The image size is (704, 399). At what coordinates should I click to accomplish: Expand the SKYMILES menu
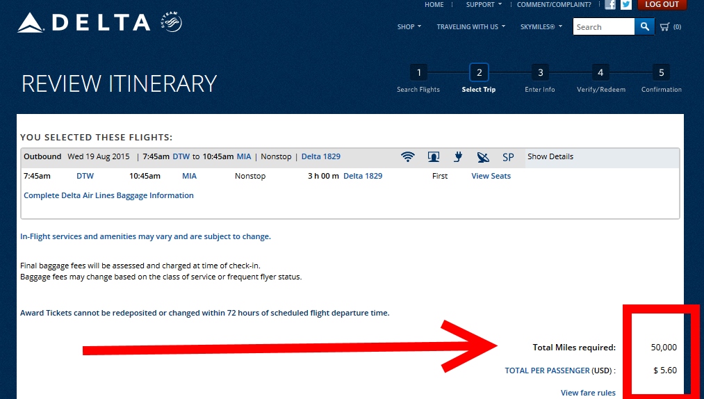(x=541, y=27)
